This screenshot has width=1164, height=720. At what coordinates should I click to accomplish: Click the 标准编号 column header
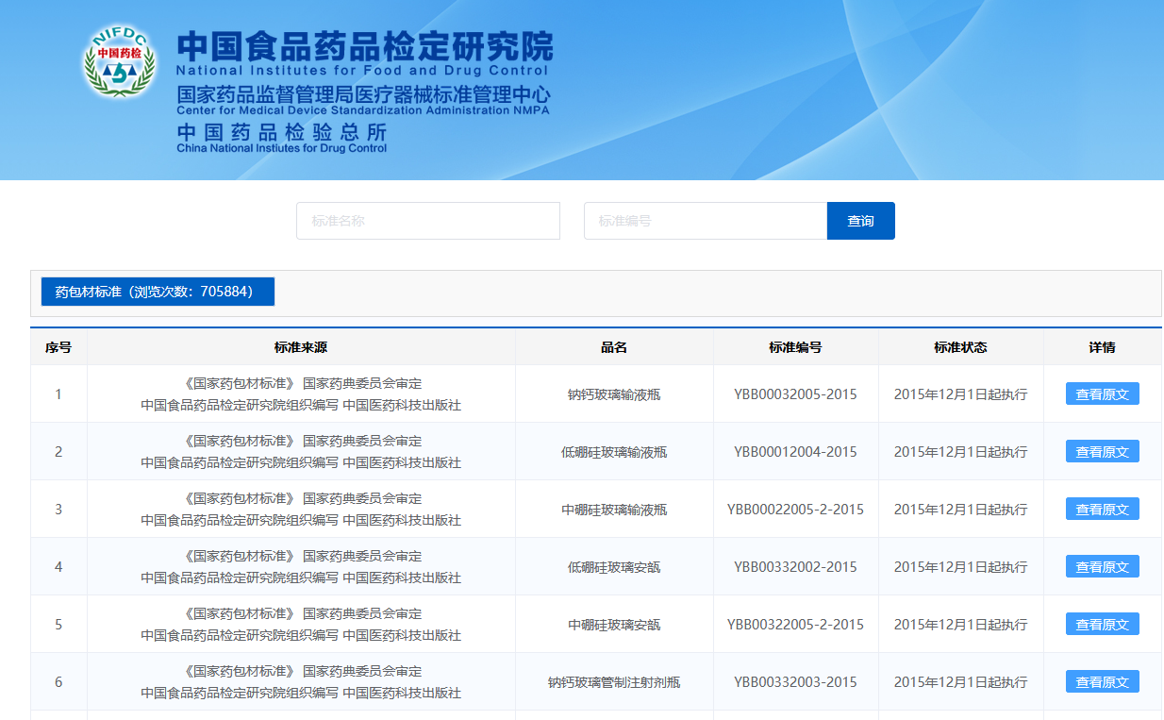coord(795,347)
